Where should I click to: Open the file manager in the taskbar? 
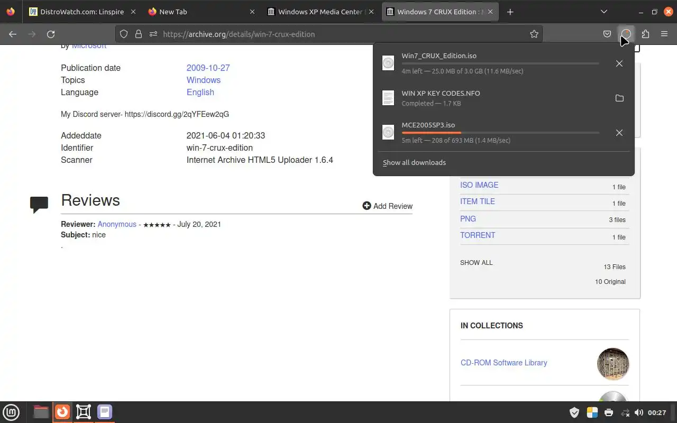[x=41, y=412]
